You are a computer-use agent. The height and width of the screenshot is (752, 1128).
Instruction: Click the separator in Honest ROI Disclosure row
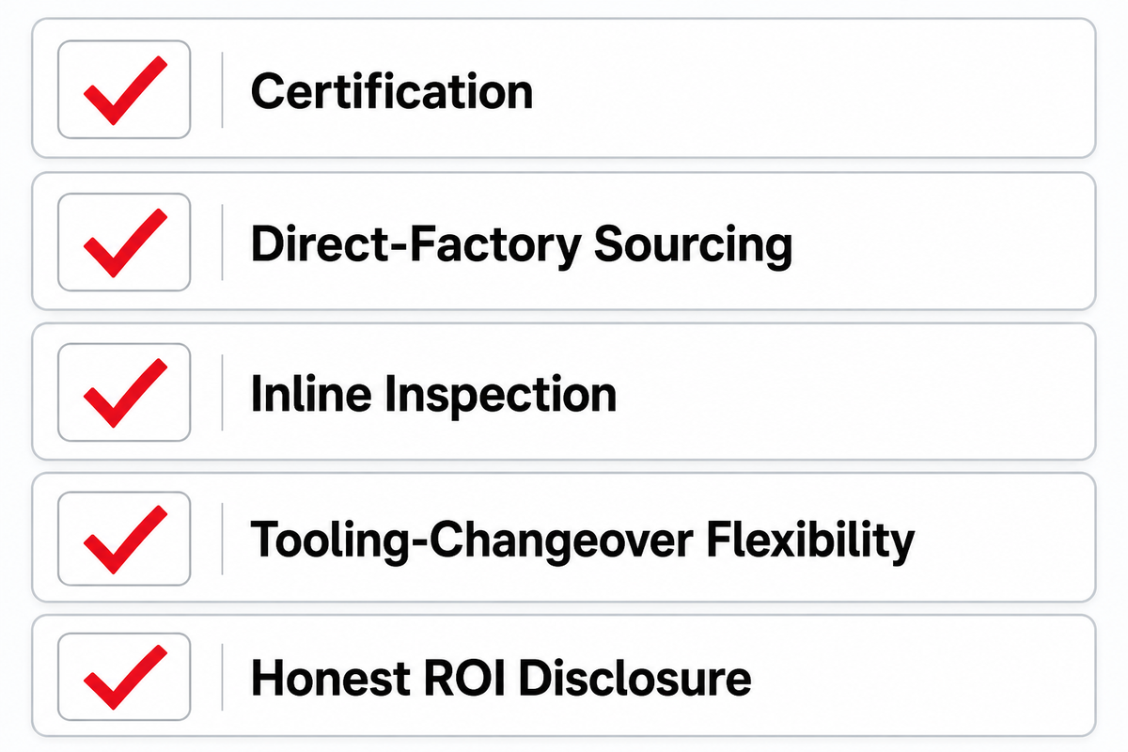pyautogui.click(x=222, y=677)
